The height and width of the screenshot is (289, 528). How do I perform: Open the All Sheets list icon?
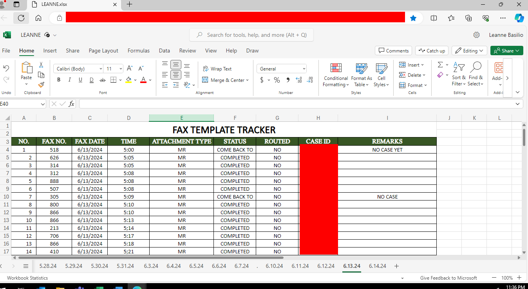coord(26,266)
